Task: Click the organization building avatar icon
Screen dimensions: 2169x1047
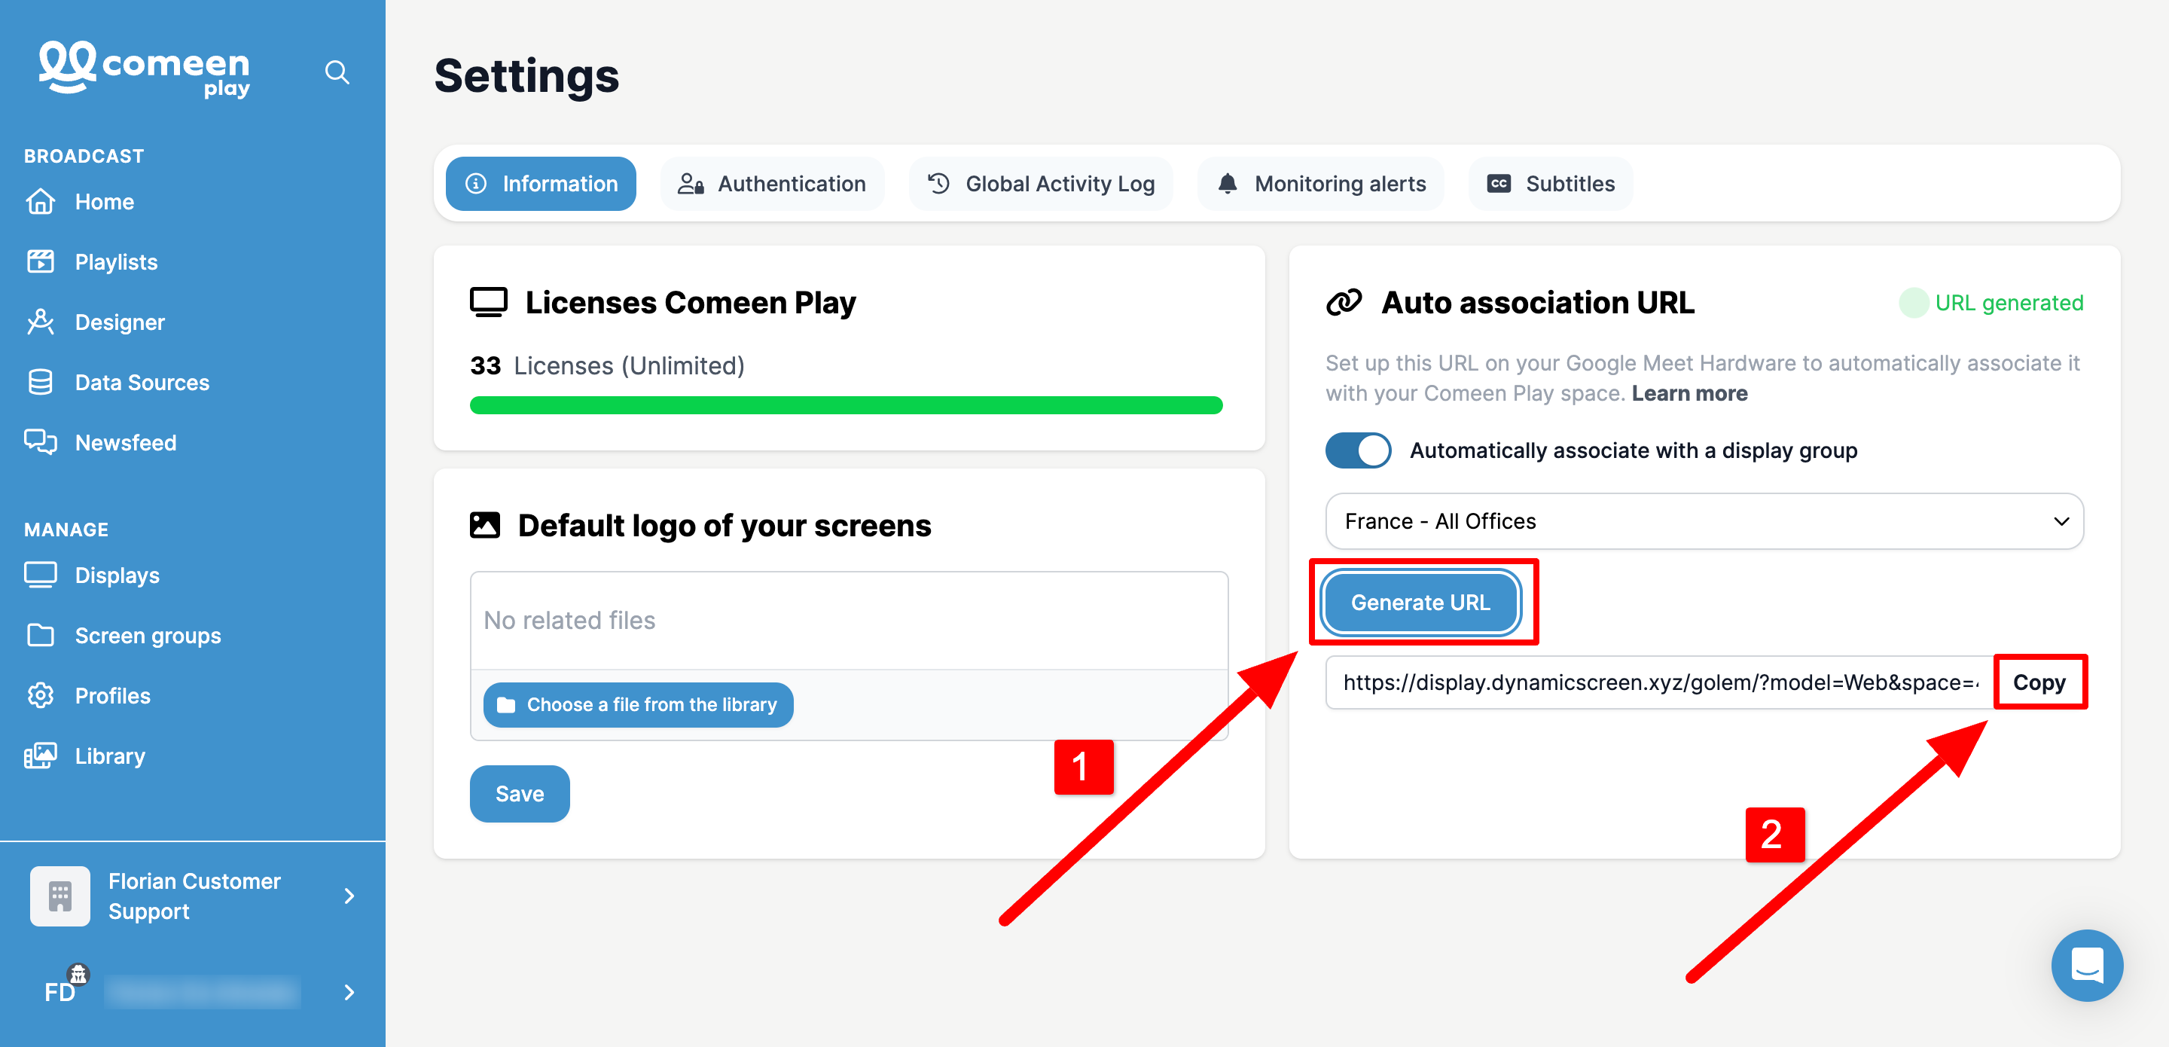Action: [59, 896]
